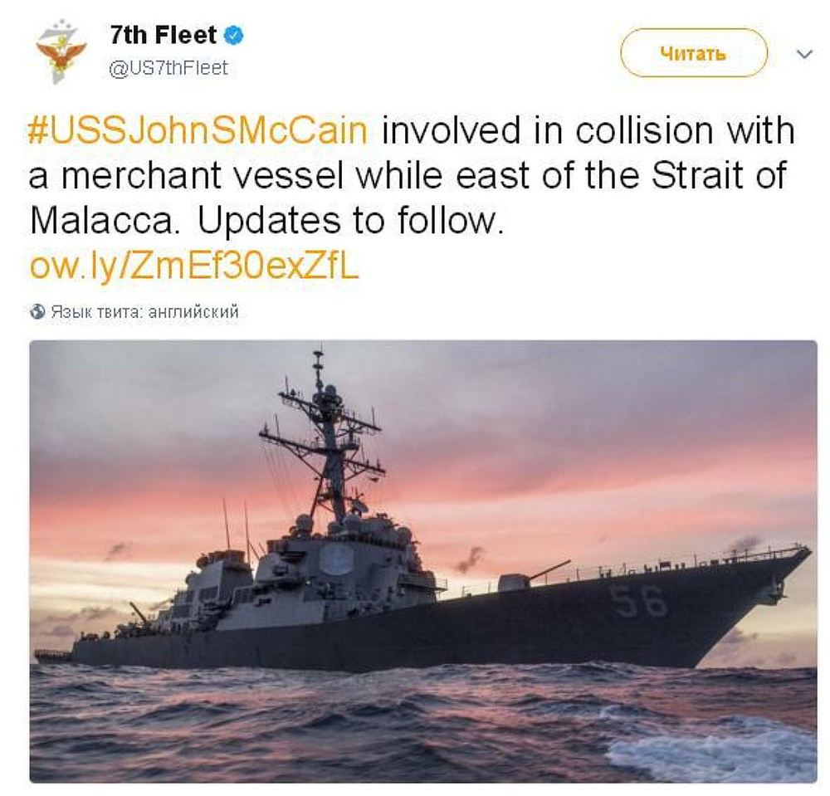830x796 pixels.
Task: Click the white wave foam in the photo
Action: 714,751
